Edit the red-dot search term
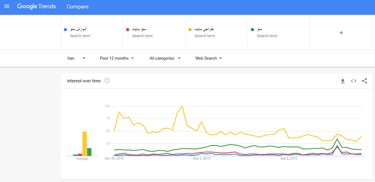375x182 pixels. point(154,32)
